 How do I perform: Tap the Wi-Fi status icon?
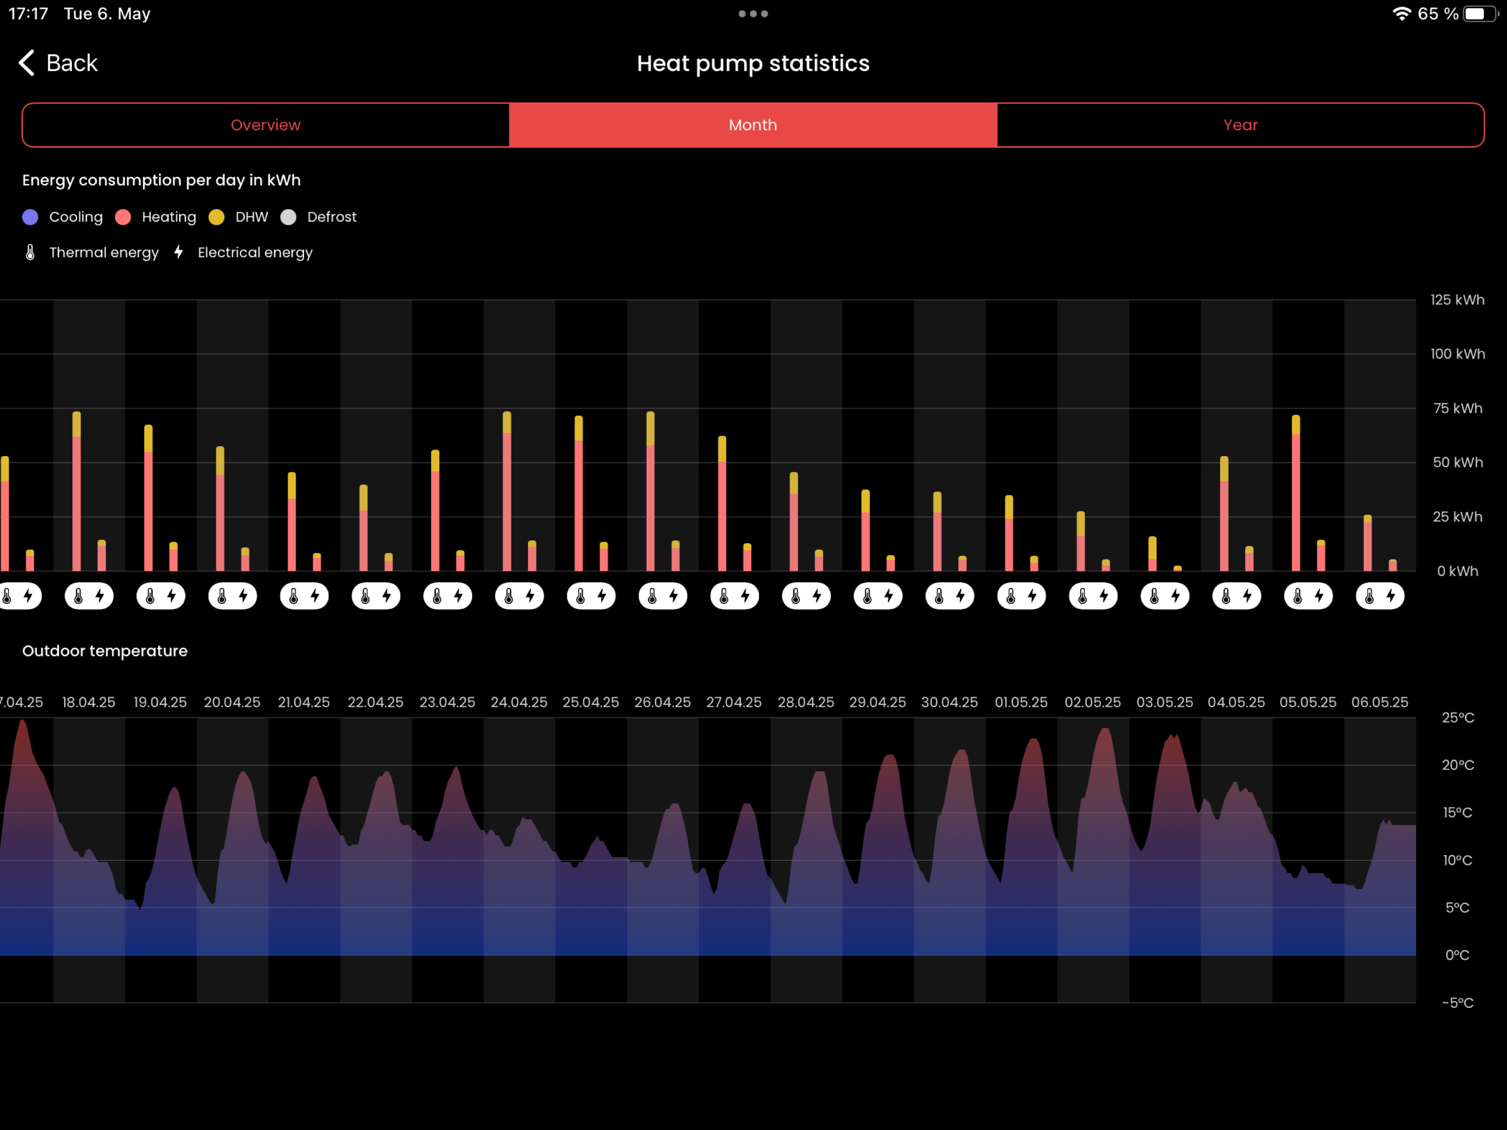1401,14
